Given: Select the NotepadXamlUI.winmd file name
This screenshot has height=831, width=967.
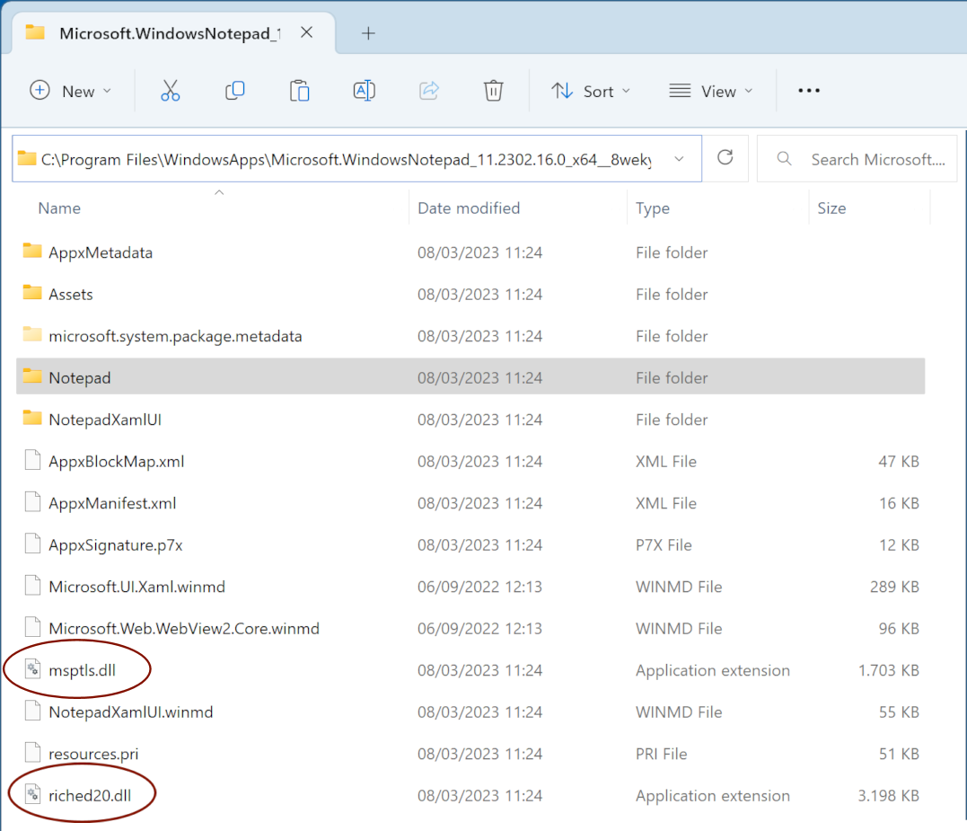Looking at the screenshot, I should coord(131,712).
